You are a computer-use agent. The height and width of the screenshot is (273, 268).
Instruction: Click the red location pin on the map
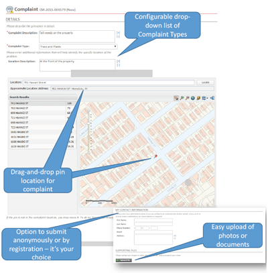tap(155, 156)
